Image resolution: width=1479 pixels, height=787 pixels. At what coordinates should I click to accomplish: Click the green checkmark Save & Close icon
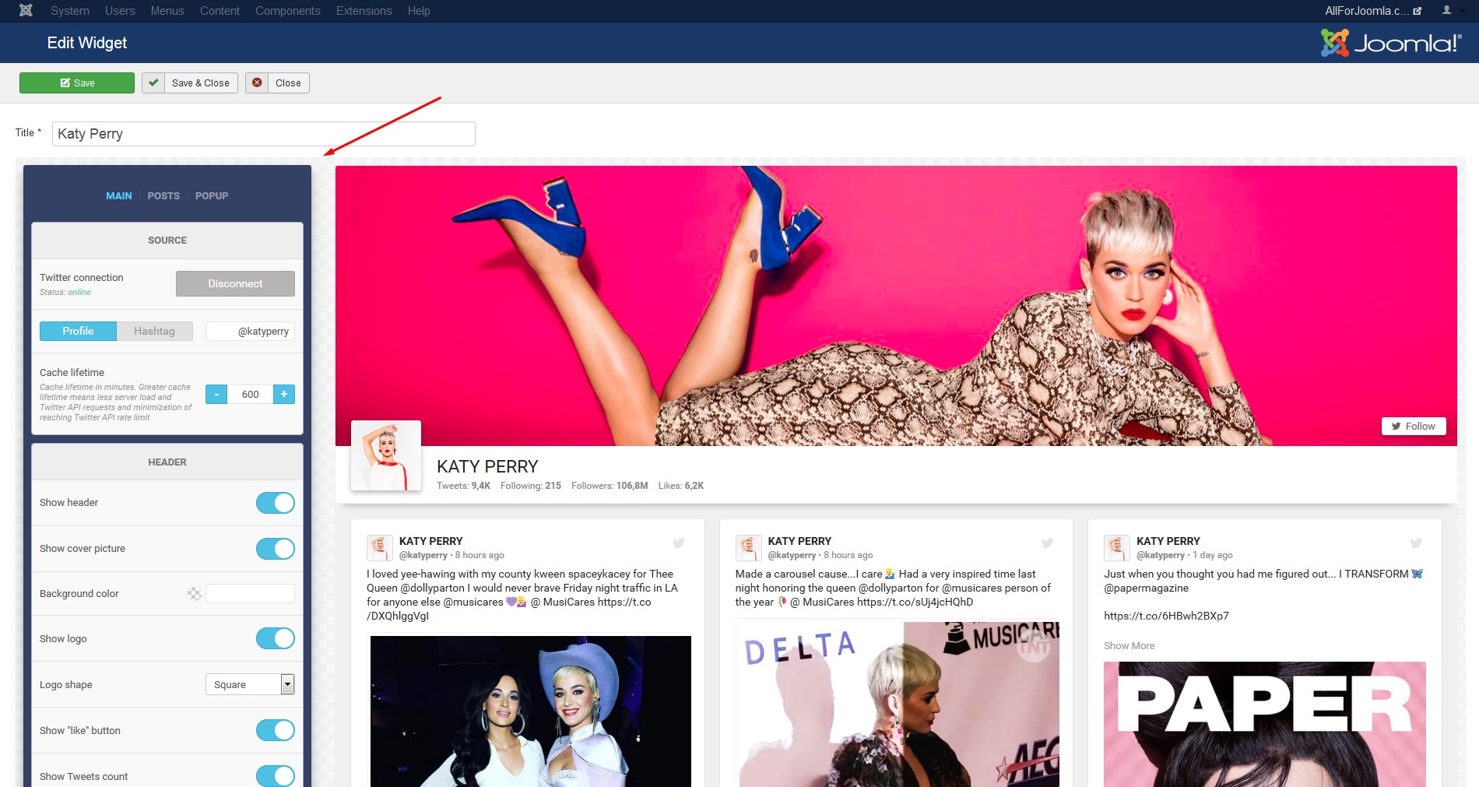[153, 83]
